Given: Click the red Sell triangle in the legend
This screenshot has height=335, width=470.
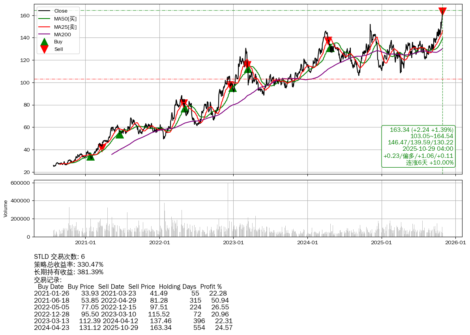Looking at the screenshot, I should tap(45, 49).
